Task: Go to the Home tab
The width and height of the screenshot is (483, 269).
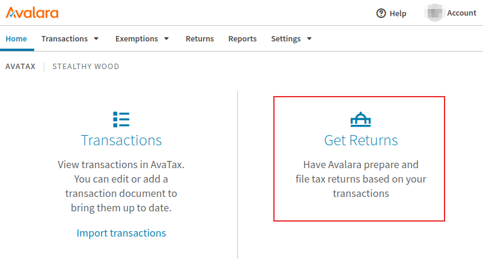Action: (16, 39)
